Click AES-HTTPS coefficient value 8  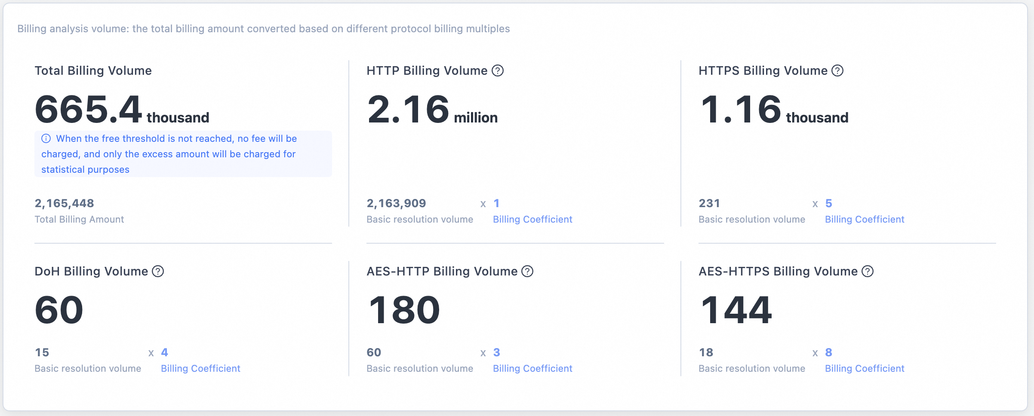coord(828,352)
